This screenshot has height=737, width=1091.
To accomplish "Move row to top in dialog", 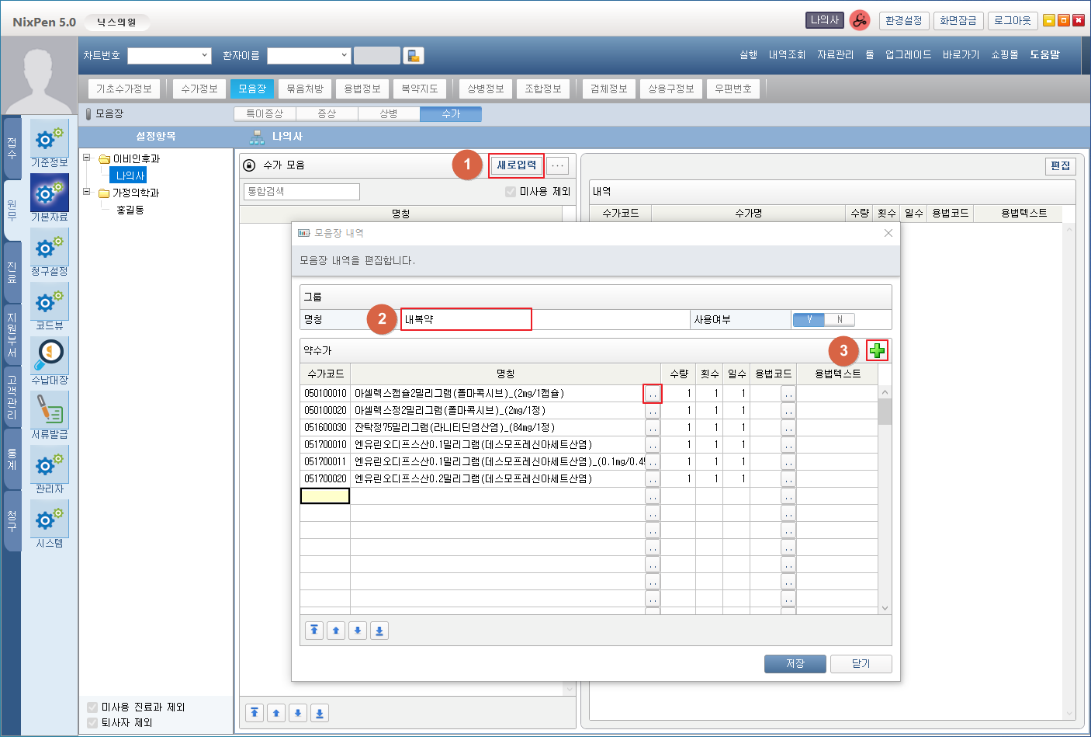I will pos(314,631).
